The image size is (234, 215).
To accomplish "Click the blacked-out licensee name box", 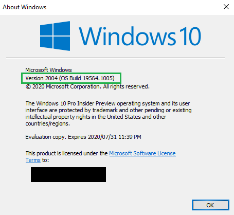I will tap(68, 174).
